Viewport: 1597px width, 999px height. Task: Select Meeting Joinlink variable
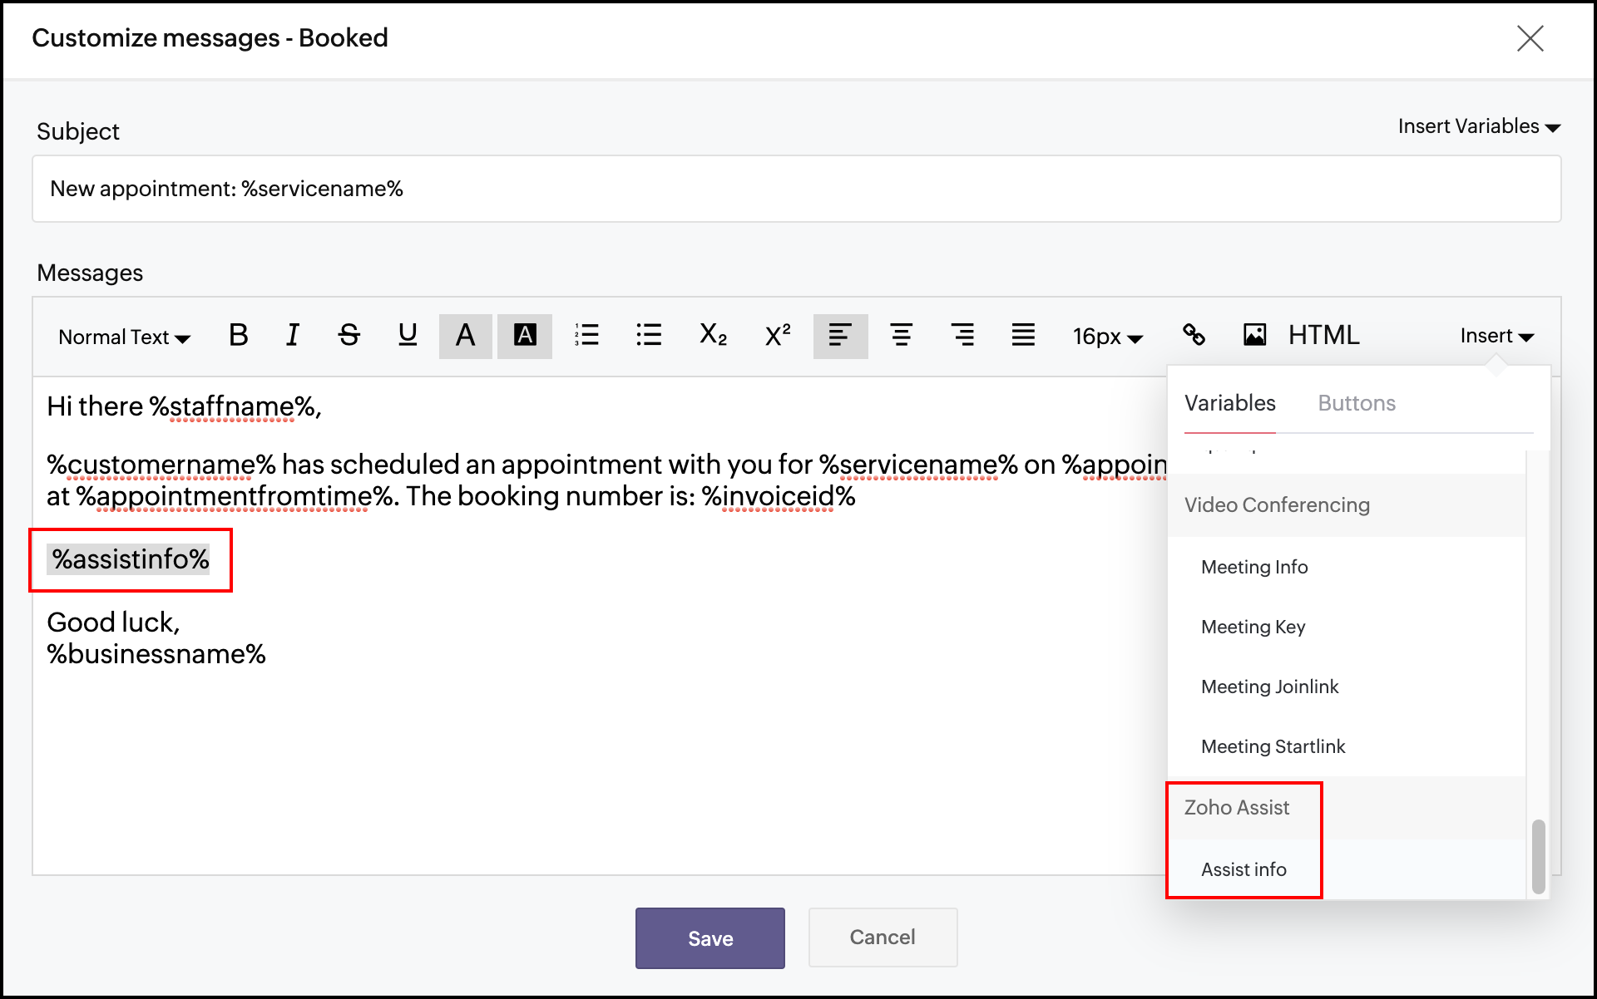[1269, 687]
